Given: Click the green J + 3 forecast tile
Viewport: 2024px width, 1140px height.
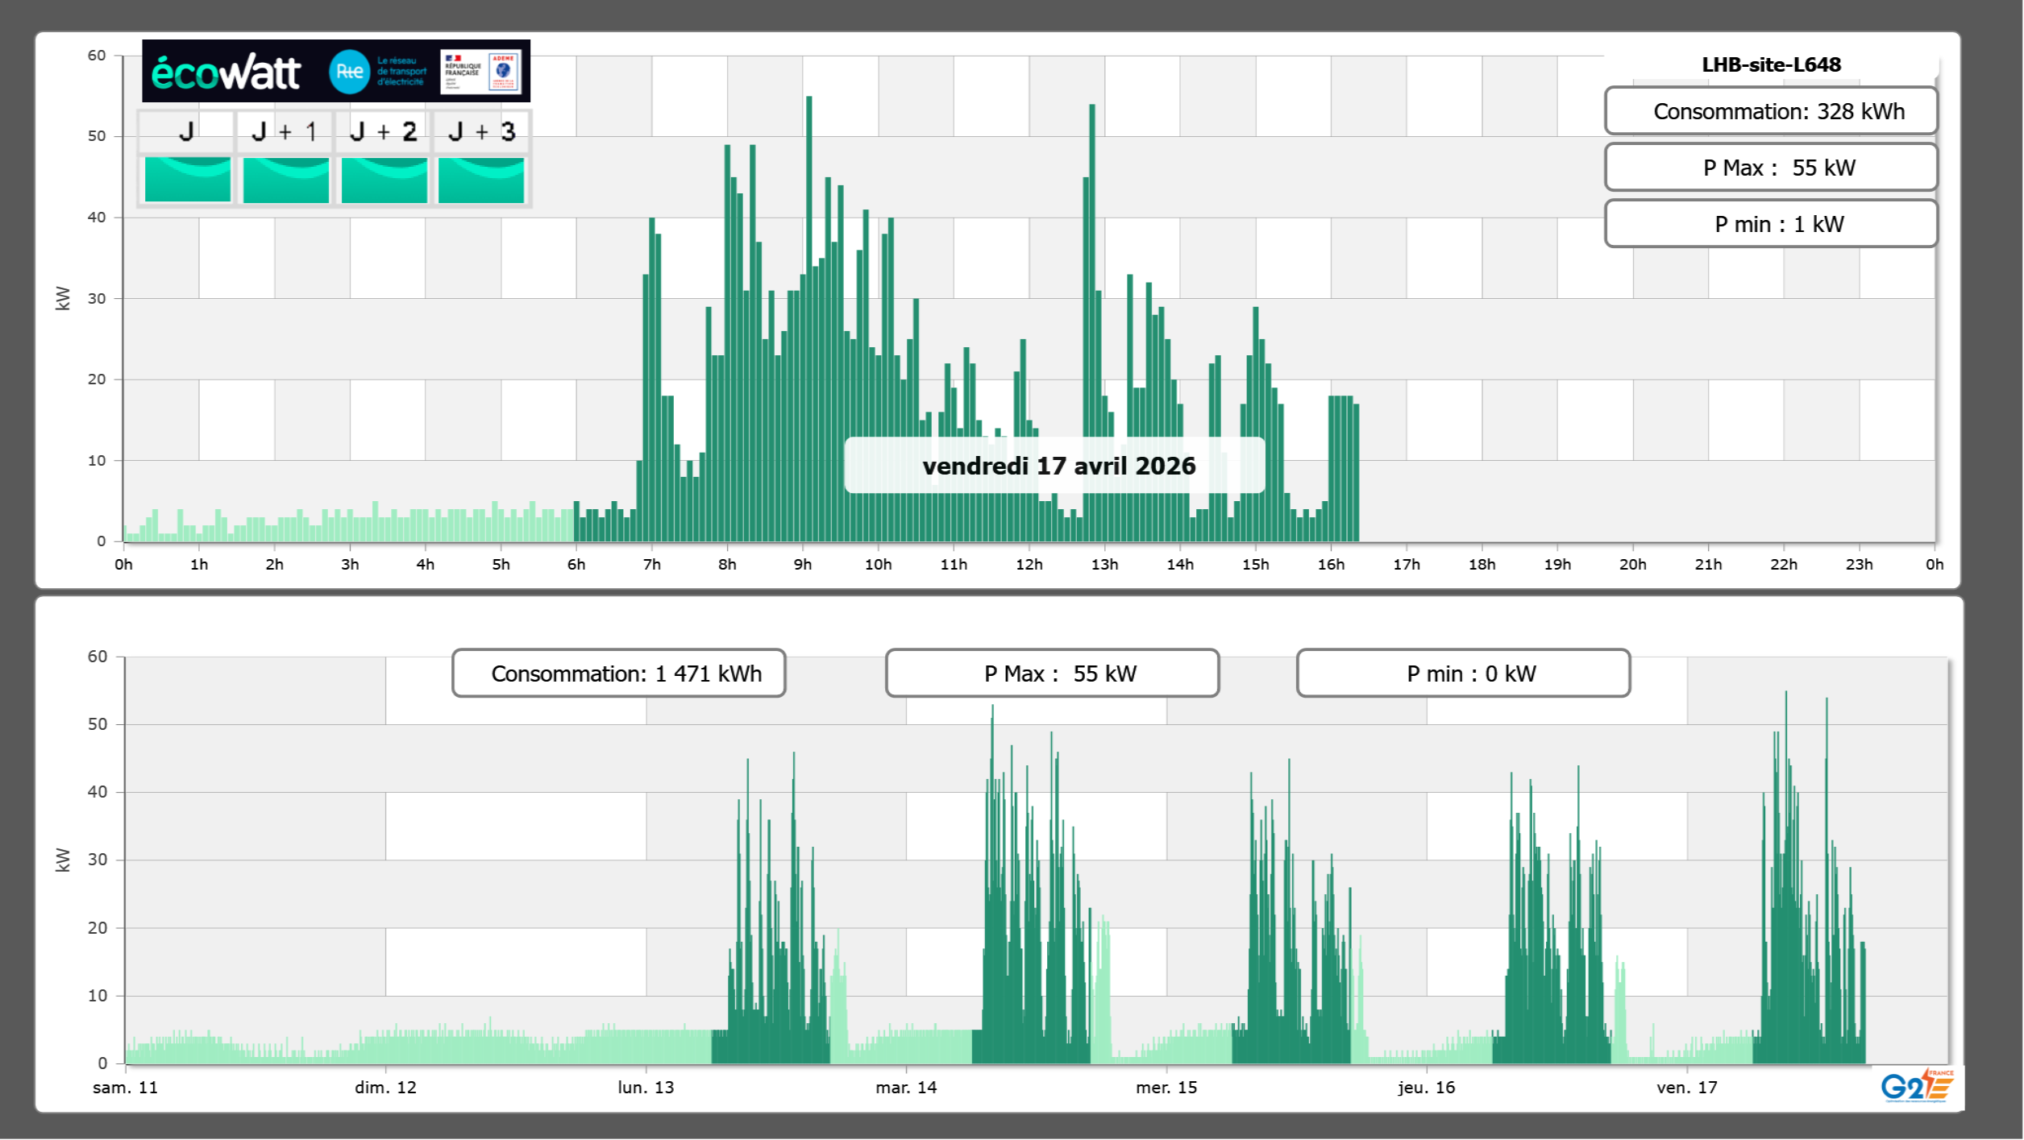Looking at the screenshot, I should [x=481, y=179].
